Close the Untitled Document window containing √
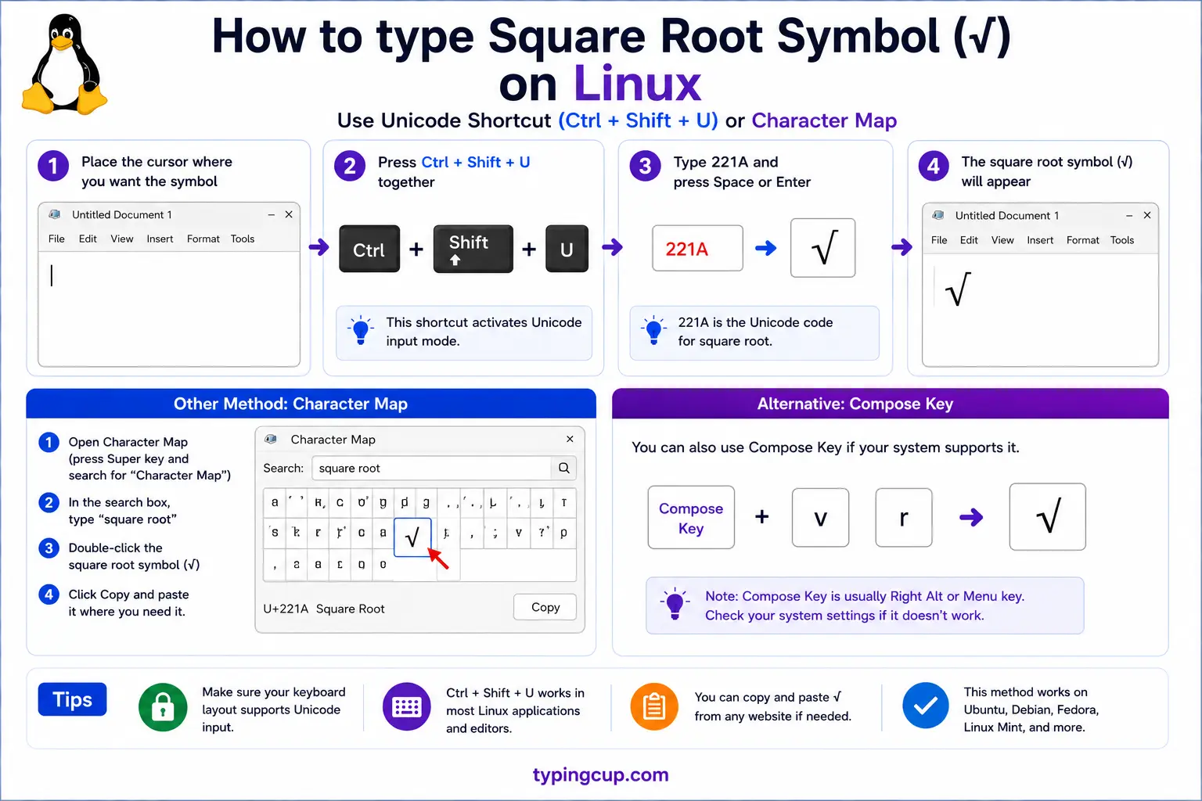The width and height of the screenshot is (1202, 801). coord(1147,215)
